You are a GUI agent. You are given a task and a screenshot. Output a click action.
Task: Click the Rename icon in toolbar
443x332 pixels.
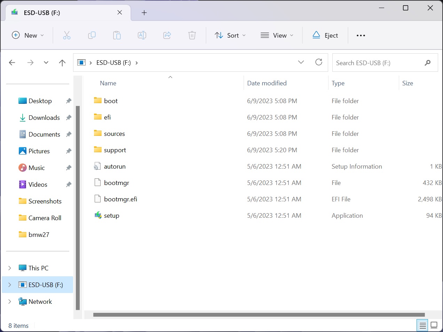(142, 35)
